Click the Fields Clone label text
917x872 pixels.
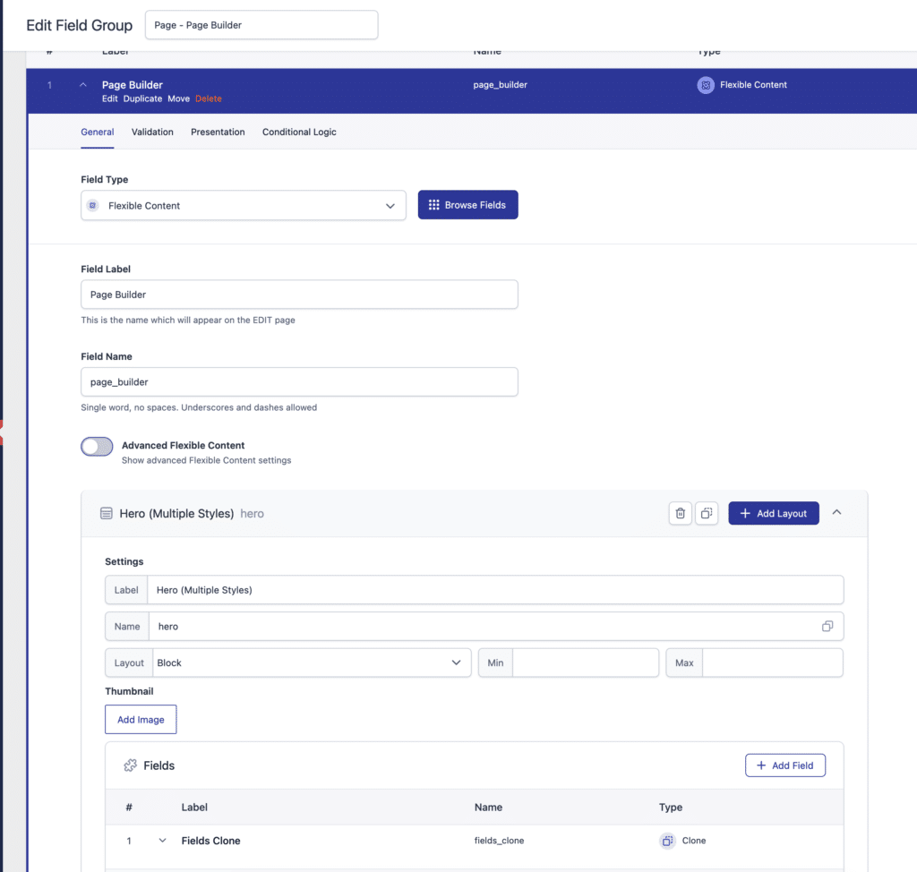click(x=210, y=841)
